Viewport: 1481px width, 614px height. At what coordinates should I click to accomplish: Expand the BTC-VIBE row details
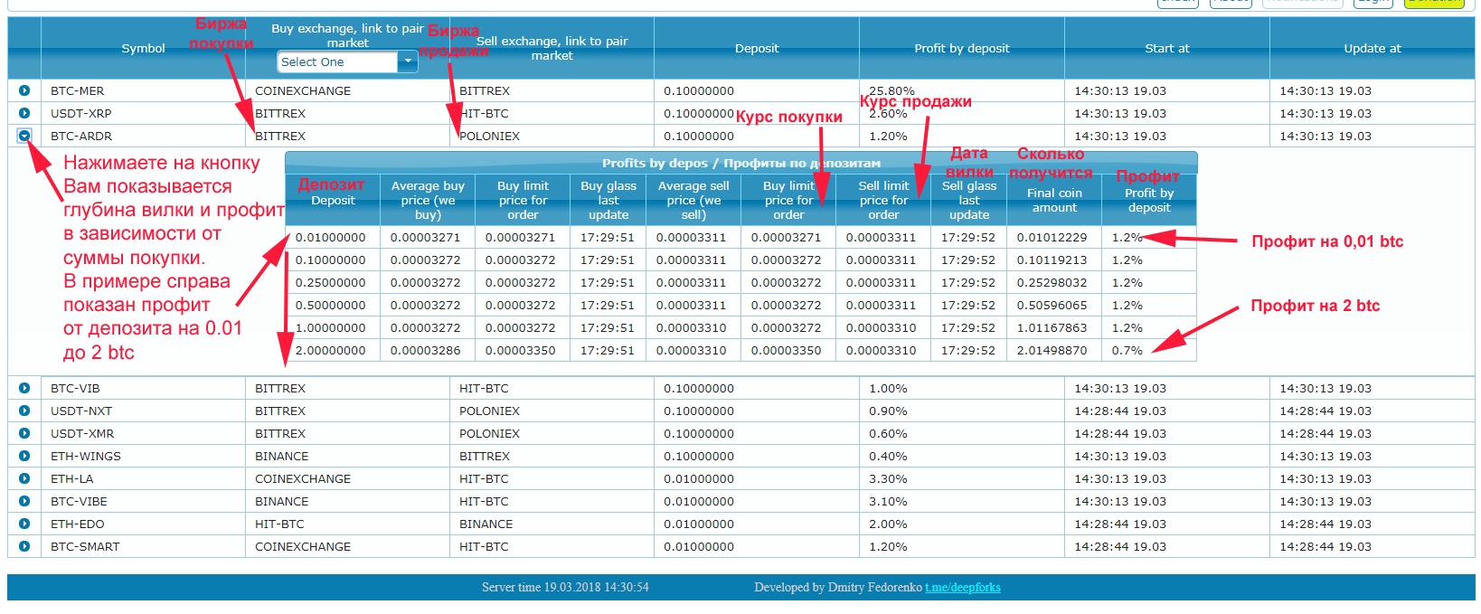click(x=24, y=501)
